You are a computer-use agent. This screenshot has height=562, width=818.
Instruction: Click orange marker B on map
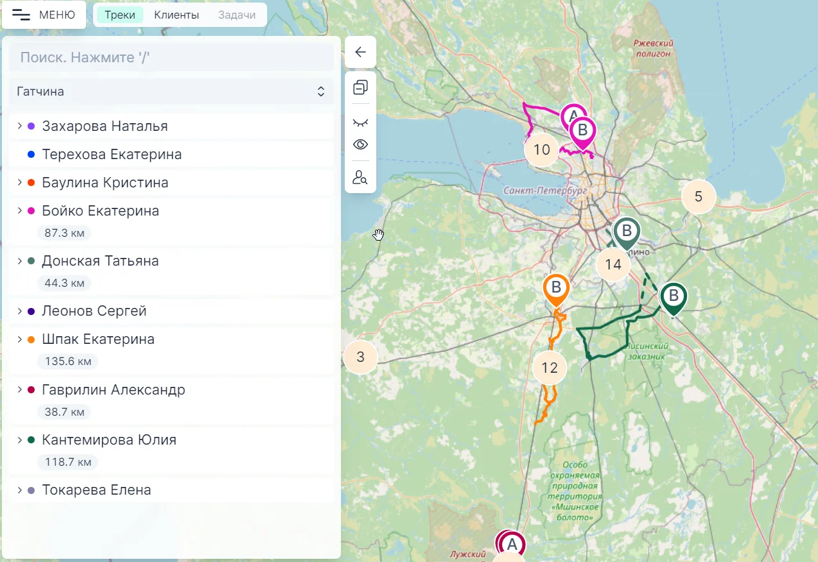coord(556,289)
